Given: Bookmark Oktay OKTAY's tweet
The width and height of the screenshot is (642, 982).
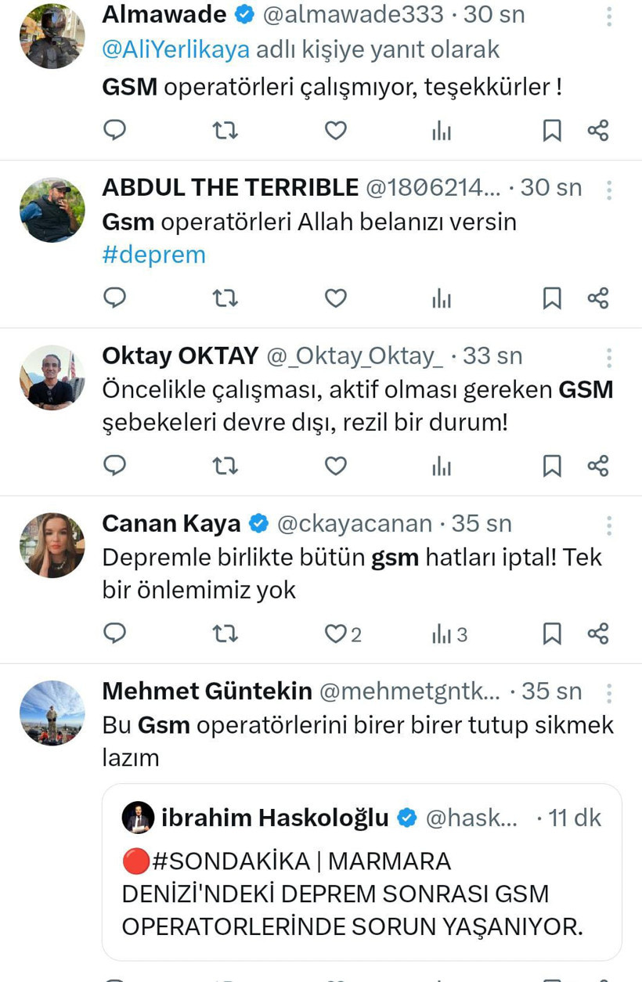Looking at the screenshot, I should [552, 465].
